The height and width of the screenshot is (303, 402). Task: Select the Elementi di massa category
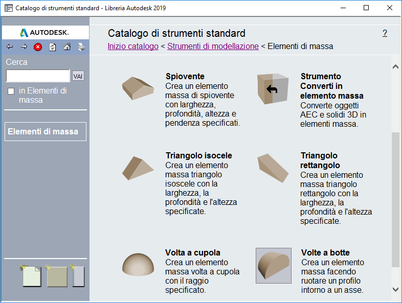46,132
